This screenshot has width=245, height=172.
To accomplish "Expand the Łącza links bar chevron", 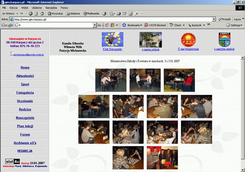I will [x=243, y=18].
